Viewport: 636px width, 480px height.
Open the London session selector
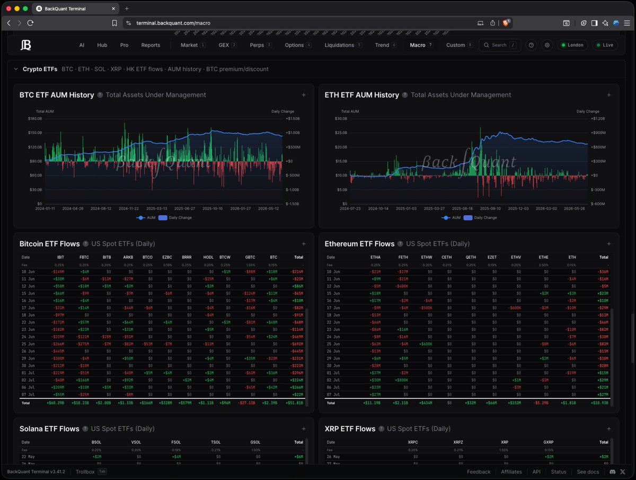coord(572,45)
